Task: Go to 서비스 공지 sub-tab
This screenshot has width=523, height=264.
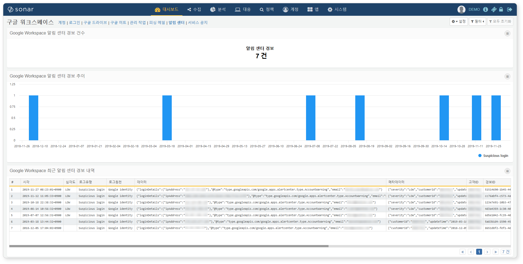Action: click(198, 23)
